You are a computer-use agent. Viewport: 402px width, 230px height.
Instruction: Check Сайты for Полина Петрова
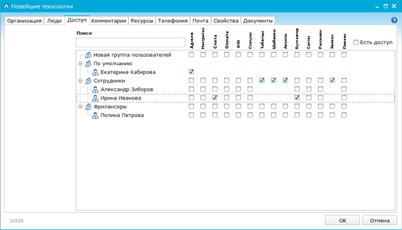click(x=309, y=115)
